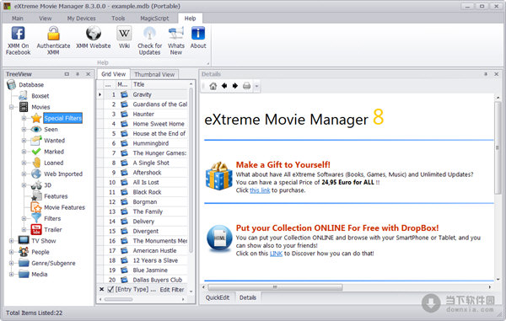Collapse the Movies tree node
The width and height of the screenshot is (506, 321).
[x=12, y=107]
